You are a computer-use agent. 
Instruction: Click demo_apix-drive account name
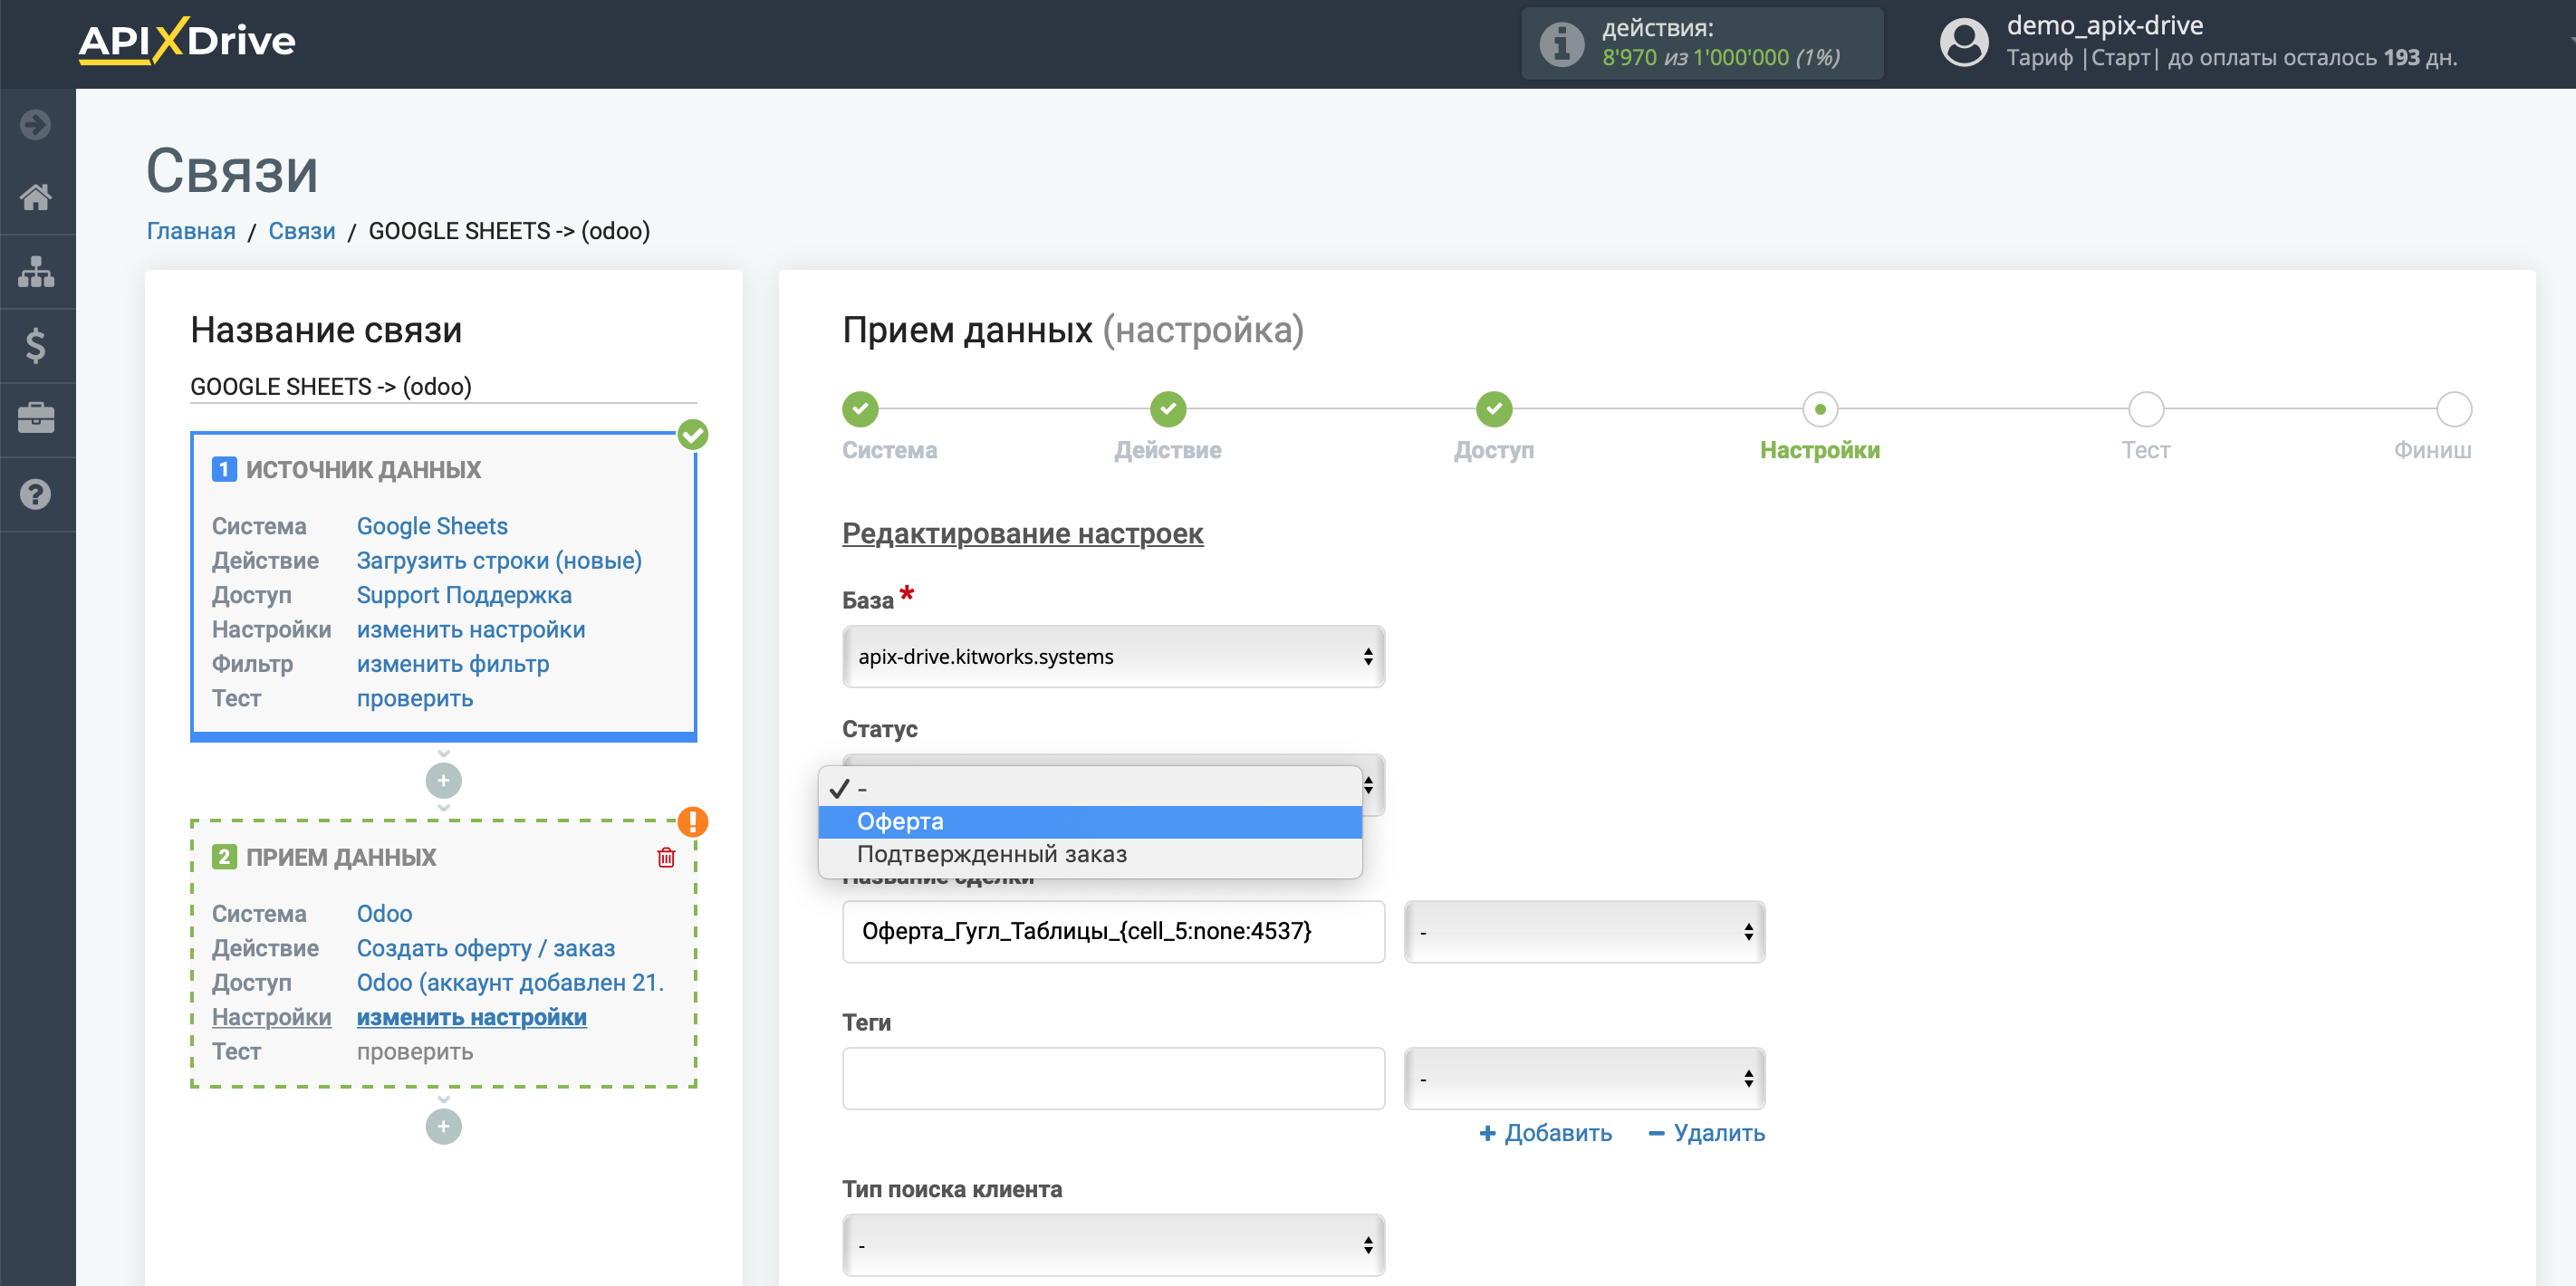pyautogui.click(x=2104, y=25)
